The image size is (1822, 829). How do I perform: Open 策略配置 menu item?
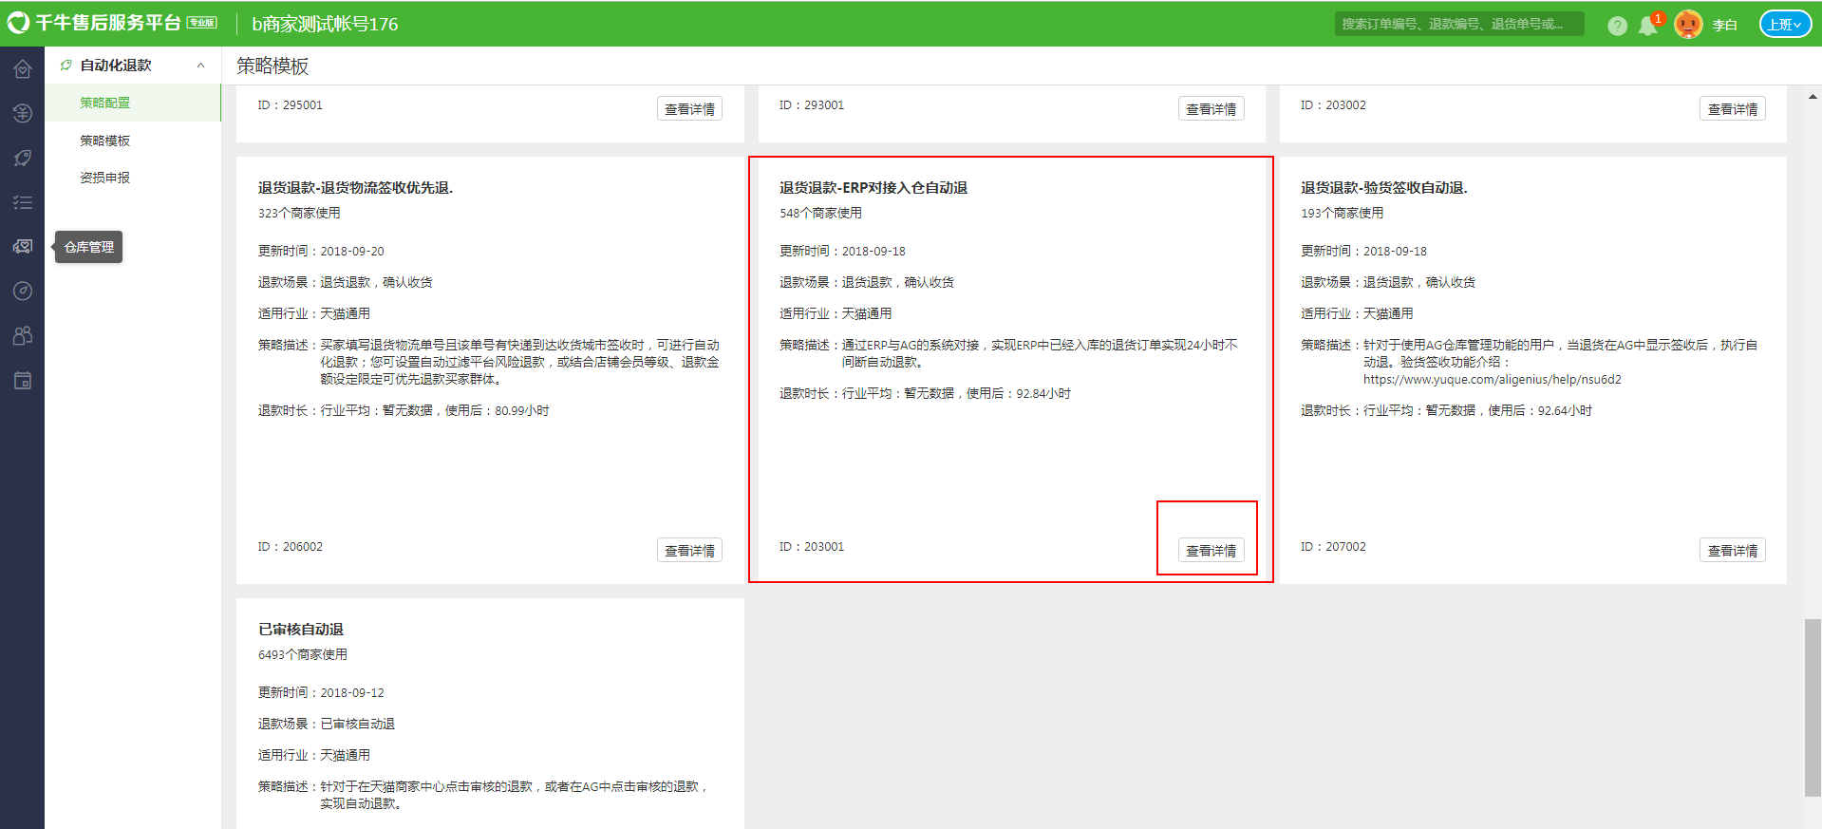coord(105,103)
